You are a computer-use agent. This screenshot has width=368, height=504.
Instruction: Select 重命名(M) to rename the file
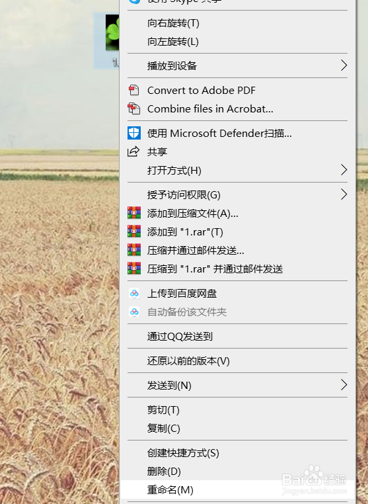pos(238,490)
